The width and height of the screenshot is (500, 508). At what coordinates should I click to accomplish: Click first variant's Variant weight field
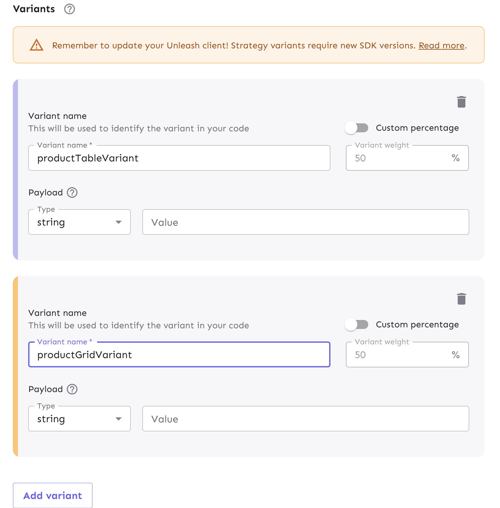point(401,158)
